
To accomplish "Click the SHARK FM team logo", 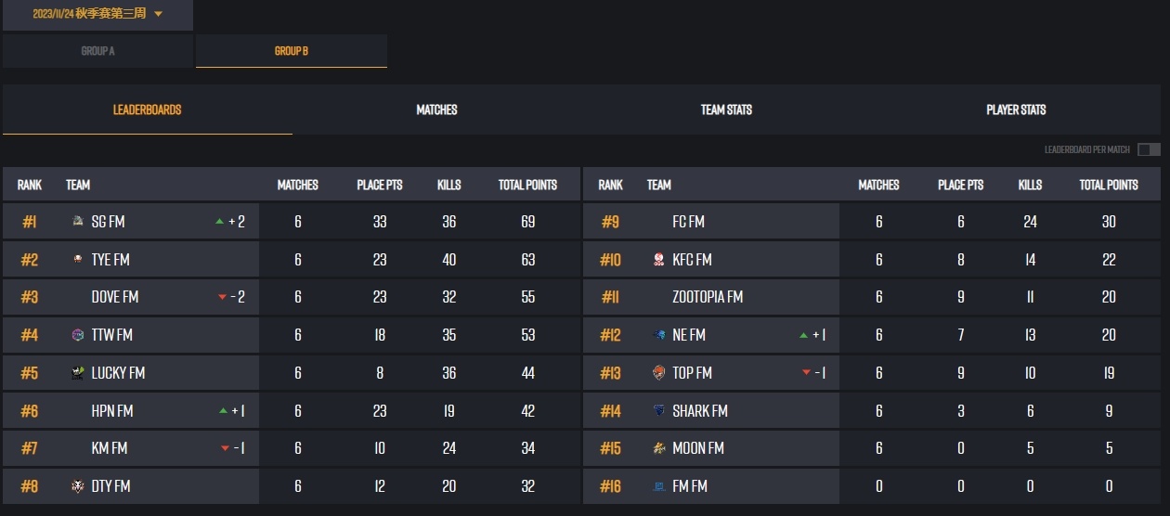I will point(659,411).
